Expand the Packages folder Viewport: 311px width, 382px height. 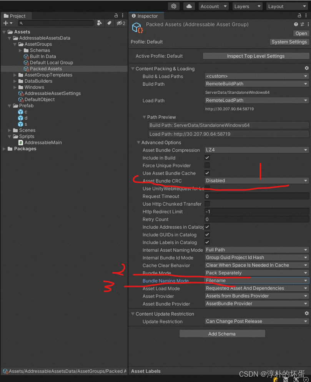[4, 149]
